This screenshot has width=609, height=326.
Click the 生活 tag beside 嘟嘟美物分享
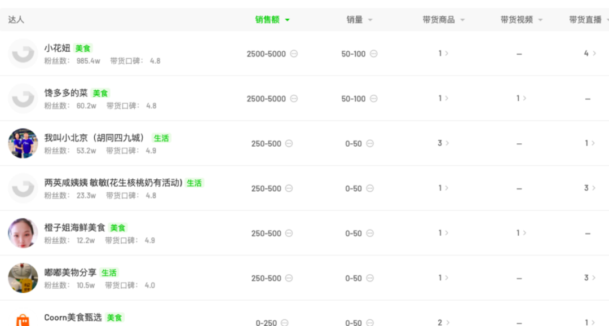coord(109,273)
